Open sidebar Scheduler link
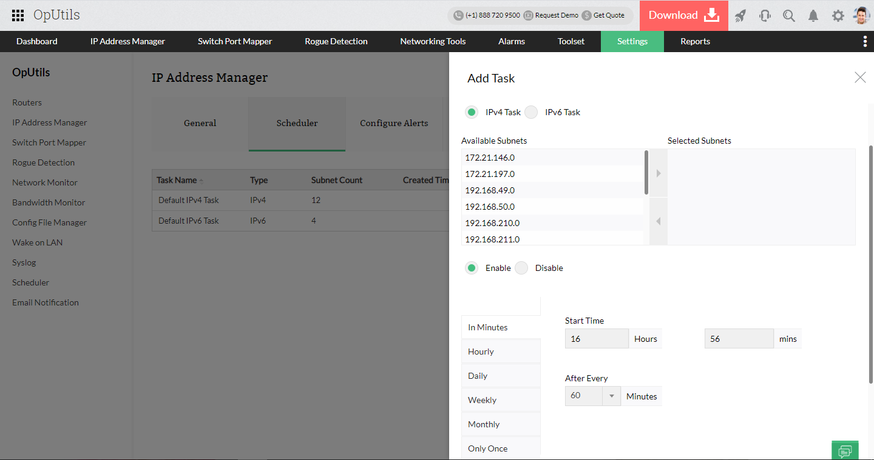Image resolution: width=874 pixels, height=460 pixels. pos(31,282)
